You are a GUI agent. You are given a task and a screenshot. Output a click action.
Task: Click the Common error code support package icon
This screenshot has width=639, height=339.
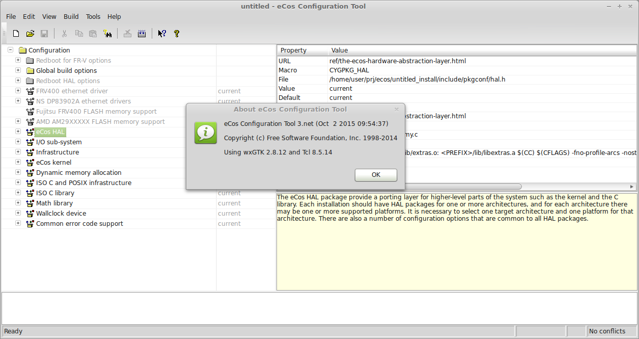tap(30, 224)
